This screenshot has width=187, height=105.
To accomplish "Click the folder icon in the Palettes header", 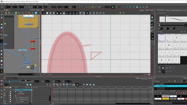I will click(x=175, y=81).
